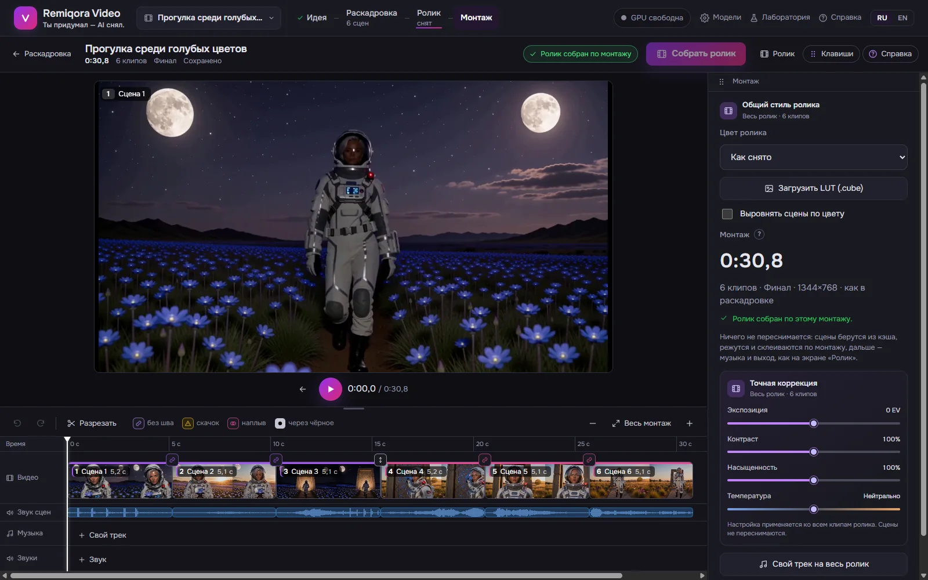Zoom in timeline with plus icon

coord(689,423)
